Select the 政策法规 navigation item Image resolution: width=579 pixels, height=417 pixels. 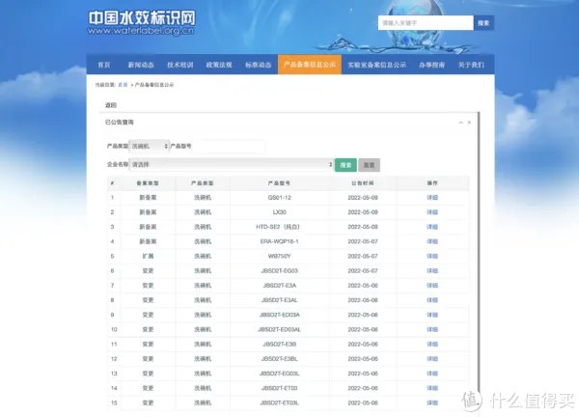coord(219,65)
